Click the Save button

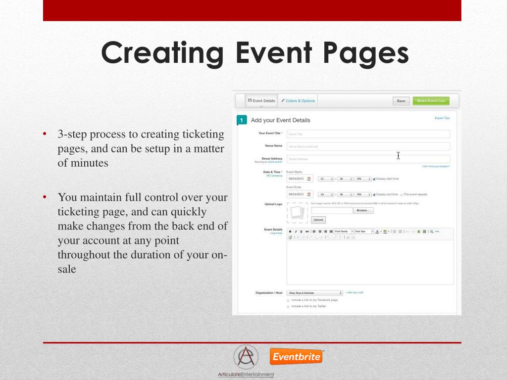pyautogui.click(x=401, y=101)
